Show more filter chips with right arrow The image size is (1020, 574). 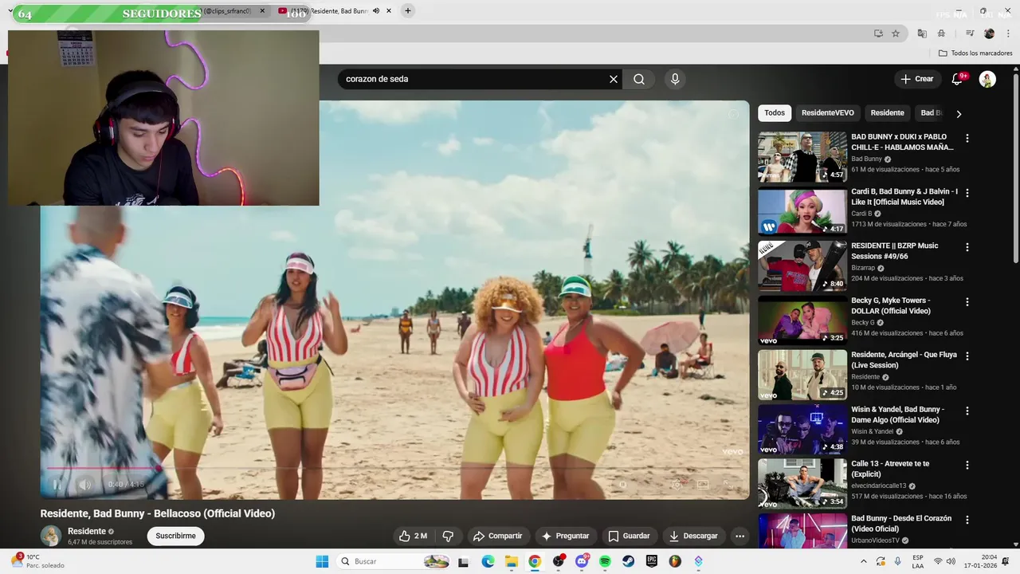pos(959,113)
